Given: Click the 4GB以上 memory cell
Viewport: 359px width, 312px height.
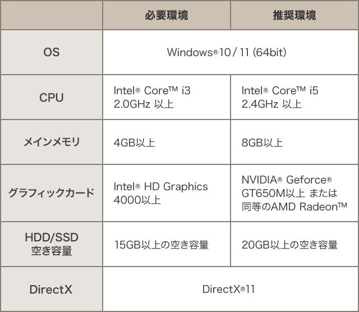Looking at the screenshot, I should (167, 142).
